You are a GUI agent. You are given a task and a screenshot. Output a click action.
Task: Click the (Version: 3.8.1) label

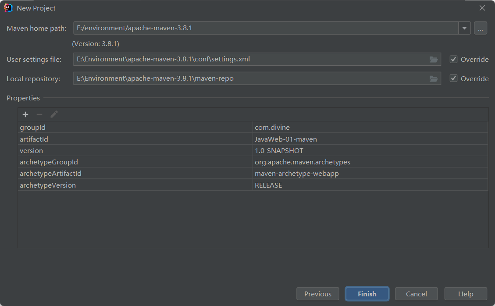(x=96, y=43)
